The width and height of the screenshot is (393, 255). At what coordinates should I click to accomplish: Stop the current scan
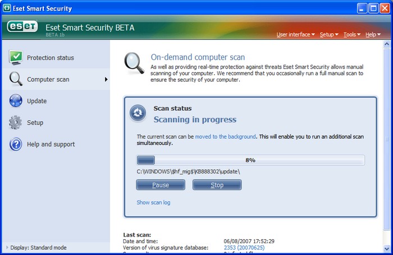point(217,185)
